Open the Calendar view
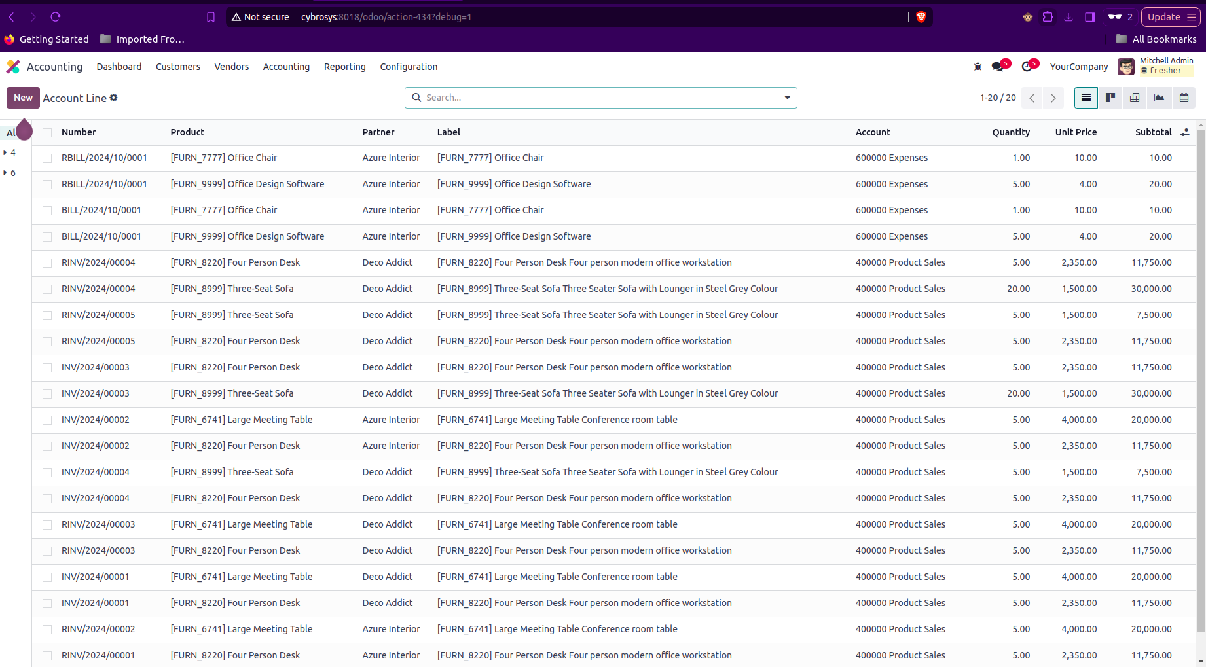1206x667 pixels. (1184, 98)
